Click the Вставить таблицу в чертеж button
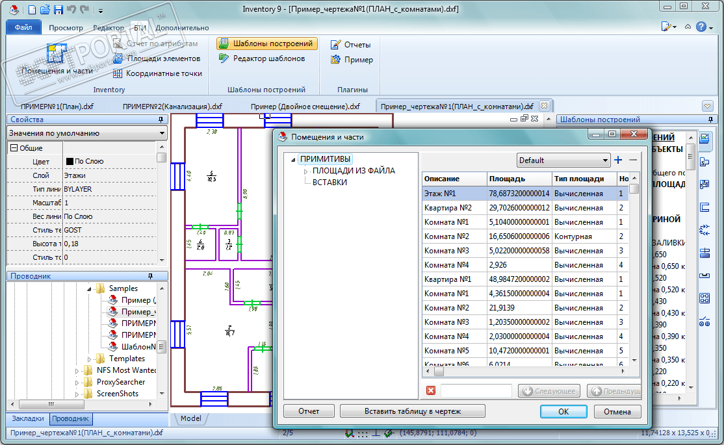This screenshot has height=445, width=724. coord(412,411)
